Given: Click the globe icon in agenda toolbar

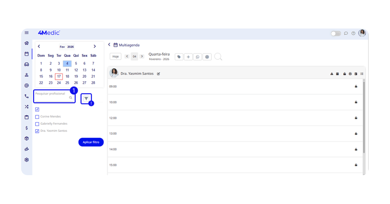Looking at the screenshot, I should pos(207,57).
